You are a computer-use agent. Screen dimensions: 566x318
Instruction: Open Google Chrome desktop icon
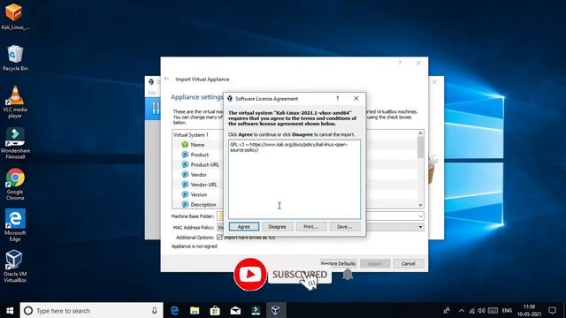[15, 185]
